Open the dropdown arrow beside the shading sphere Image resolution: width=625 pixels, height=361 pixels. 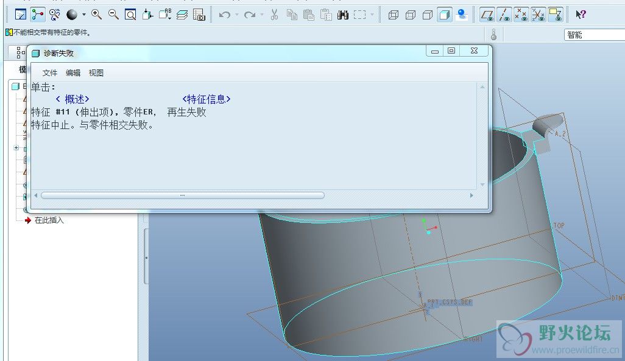[x=84, y=15]
